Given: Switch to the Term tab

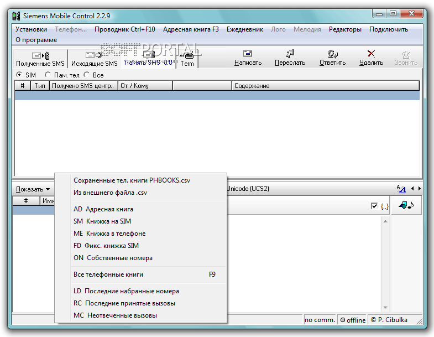Looking at the screenshot, I should [x=187, y=59].
